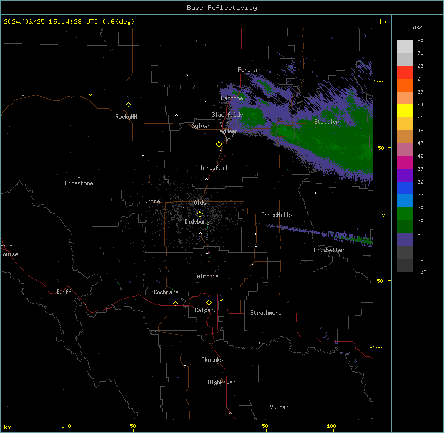Click the light blue 30-33 dBZ swatch
Screen dimensions: 444x433
point(405,201)
